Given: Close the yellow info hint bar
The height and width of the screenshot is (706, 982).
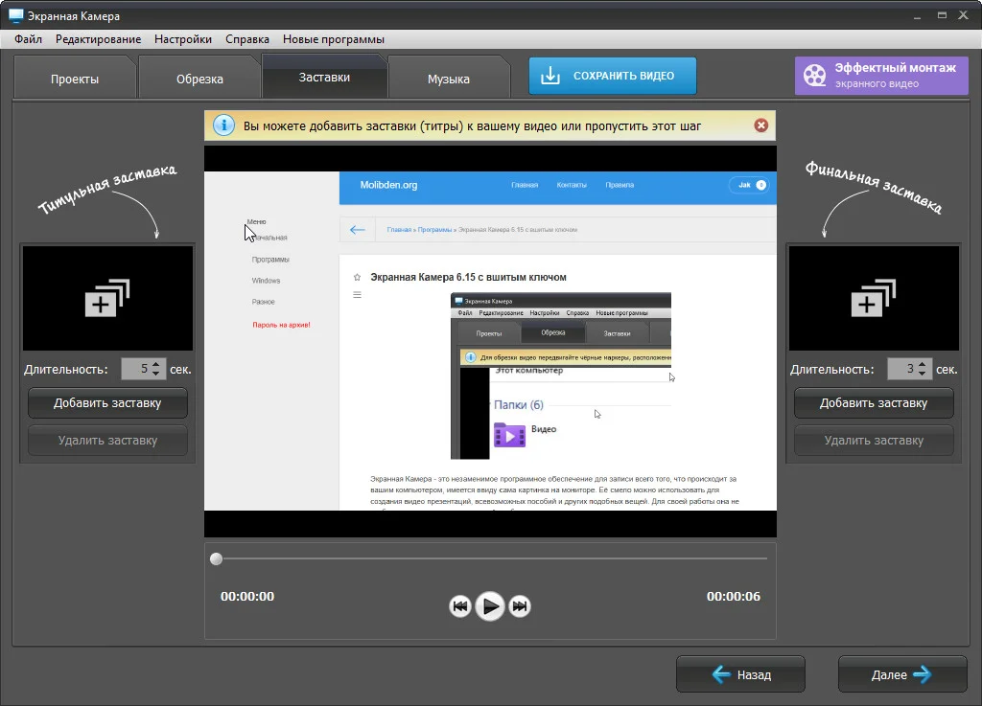Looking at the screenshot, I should [x=760, y=125].
